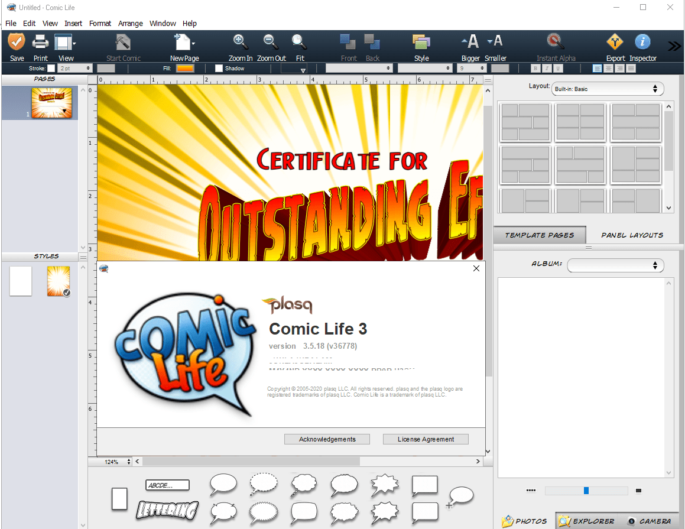Switch to the Template Pages tab

pos(540,235)
